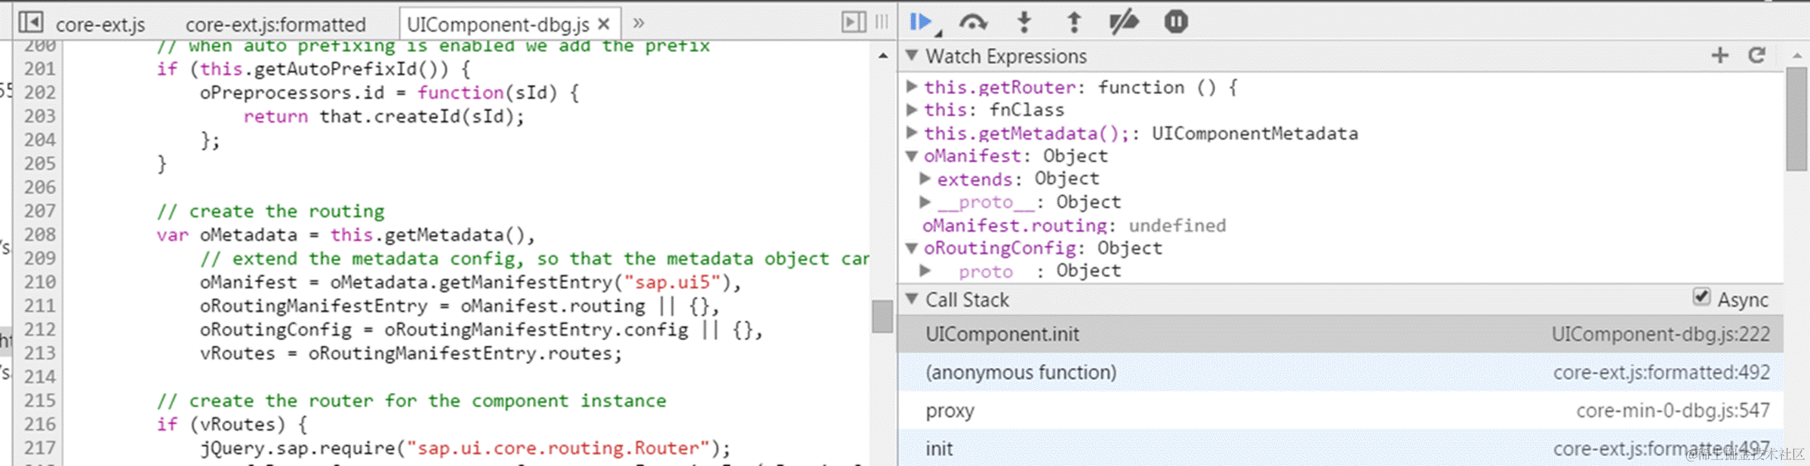Toggle pause on exceptions

(x=1176, y=22)
